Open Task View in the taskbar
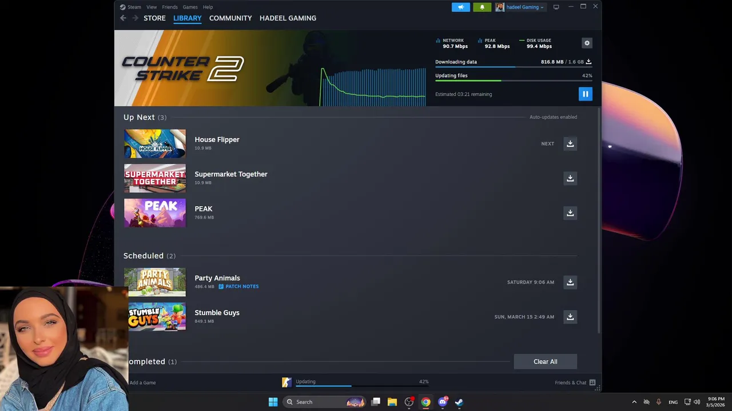732x411 pixels. (x=376, y=402)
